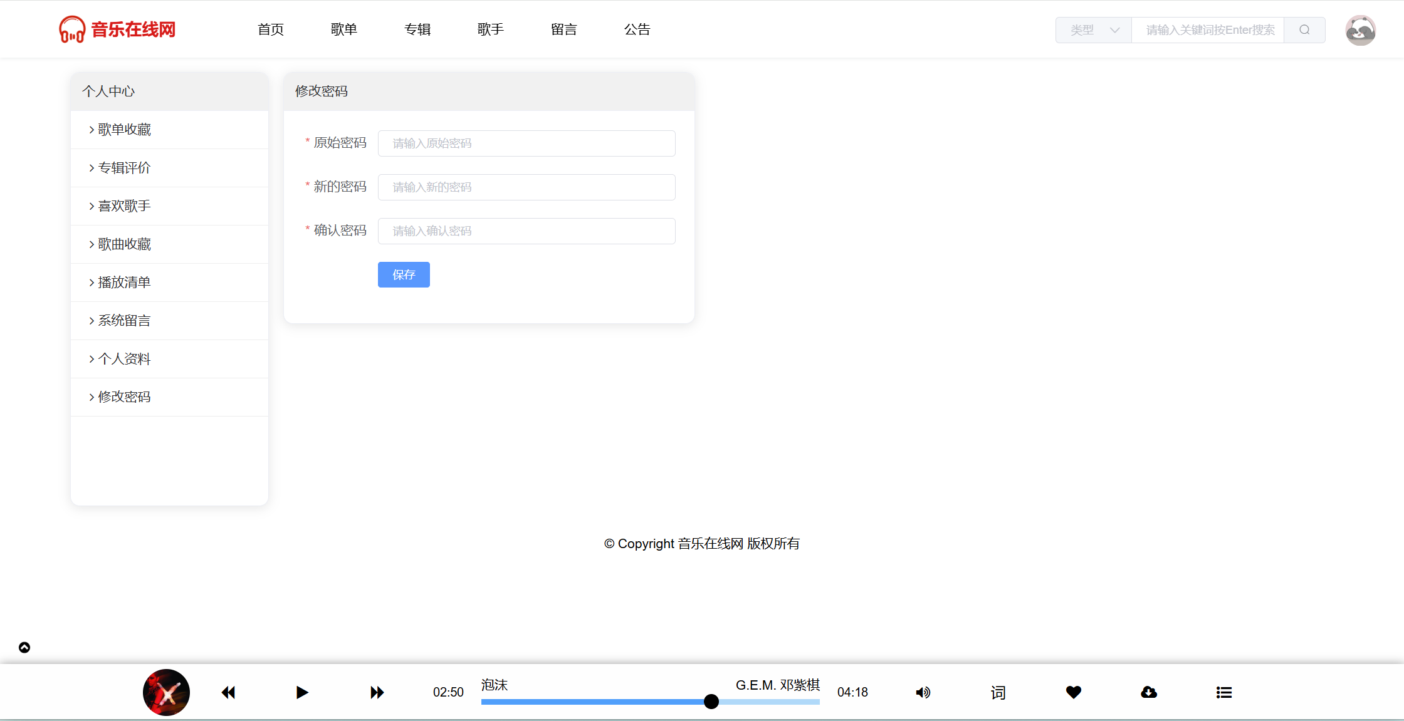
Task: Mute the player volume
Action: [923, 692]
